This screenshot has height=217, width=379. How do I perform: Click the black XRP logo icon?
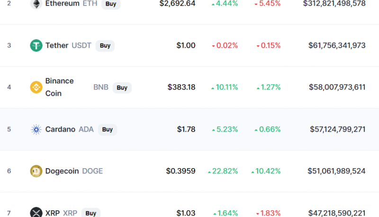[x=36, y=212]
